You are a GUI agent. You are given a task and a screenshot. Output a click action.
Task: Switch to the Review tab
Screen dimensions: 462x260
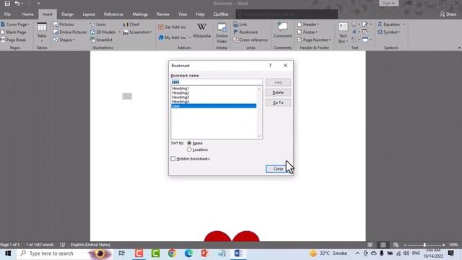point(163,14)
